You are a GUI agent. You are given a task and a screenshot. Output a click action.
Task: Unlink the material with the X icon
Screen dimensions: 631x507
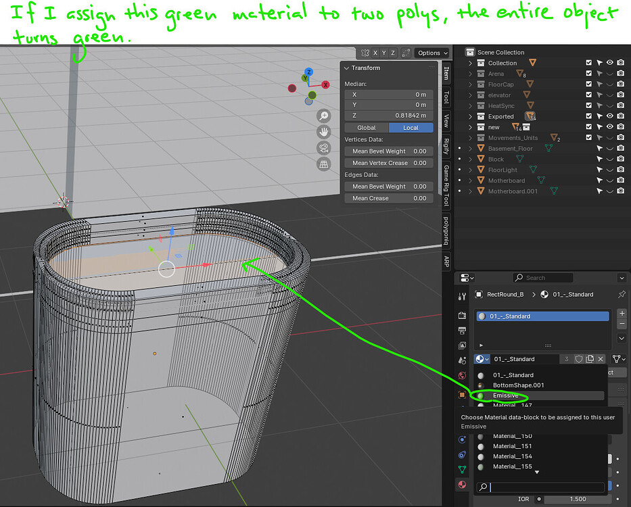click(601, 359)
